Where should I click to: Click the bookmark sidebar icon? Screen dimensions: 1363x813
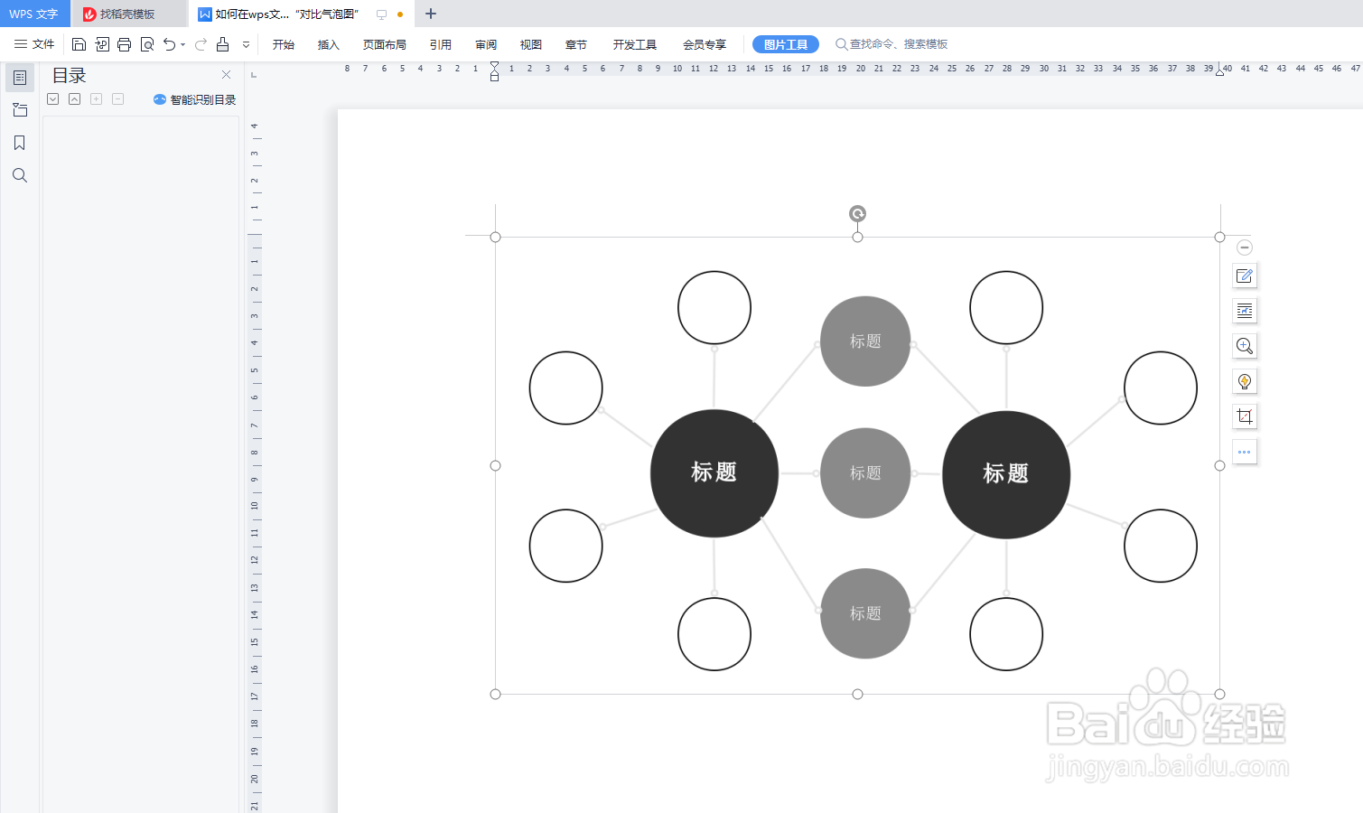[20, 143]
